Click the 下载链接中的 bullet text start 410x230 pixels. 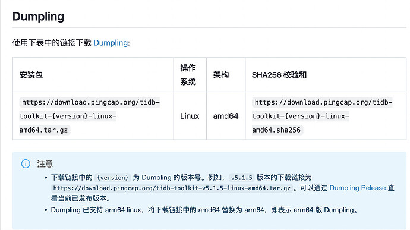pos(72,178)
